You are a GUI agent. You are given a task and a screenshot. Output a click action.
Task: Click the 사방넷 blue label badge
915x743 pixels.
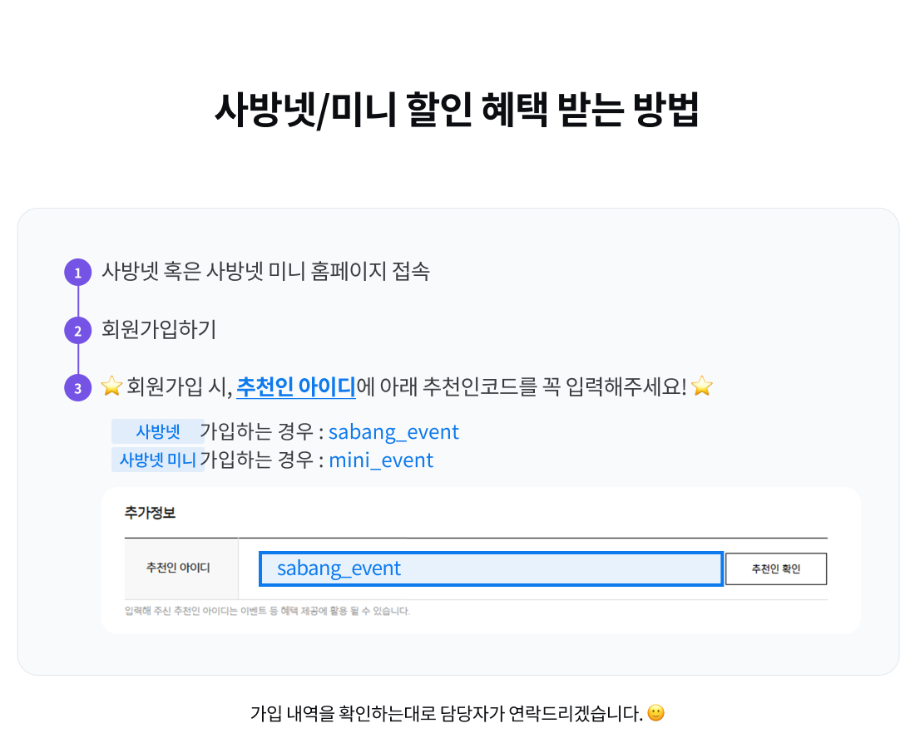coord(158,432)
